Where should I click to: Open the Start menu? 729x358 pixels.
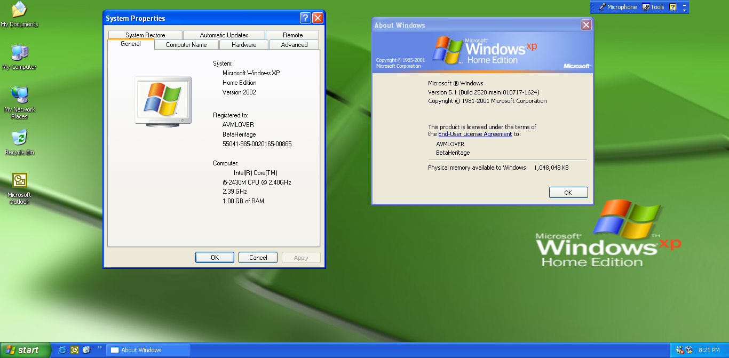point(25,350)
